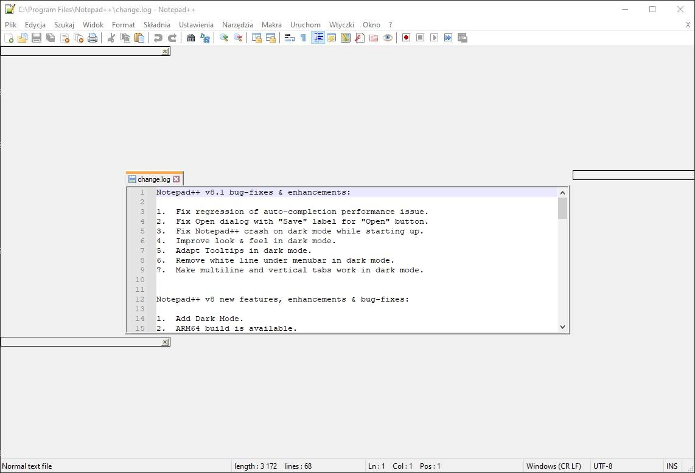The image size is (695, 473).
Task: Close current document via toolbar icon
Action: pyautogui.click(x=65, y=38)
